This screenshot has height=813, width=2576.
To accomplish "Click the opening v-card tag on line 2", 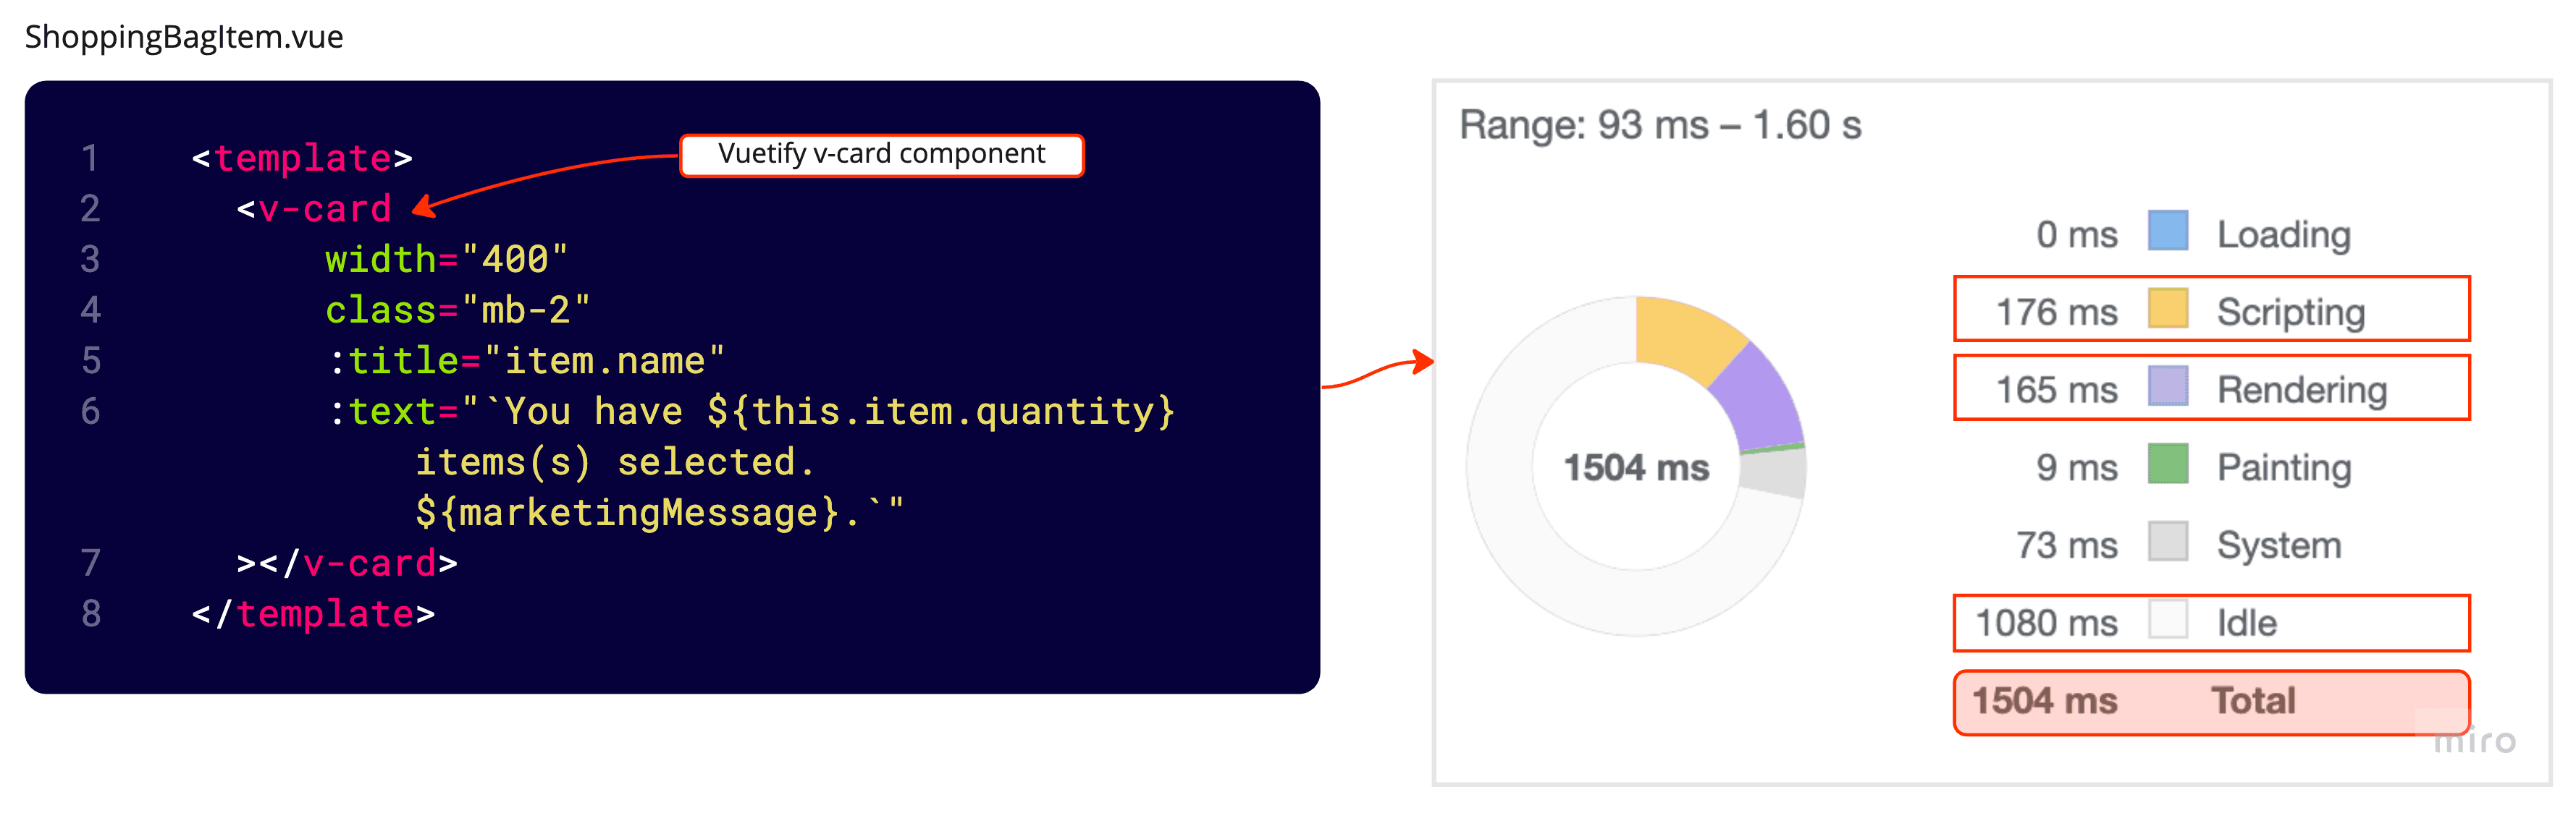I will (x=314, y=209).
